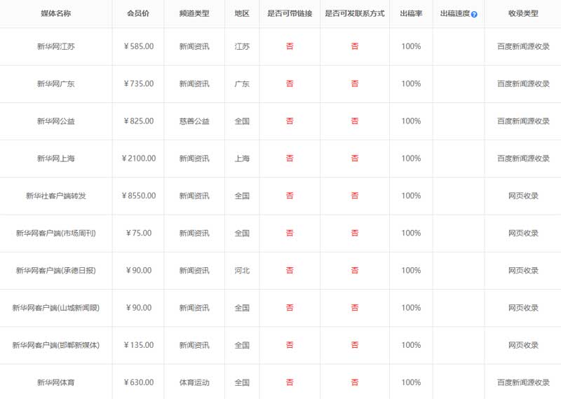Click the 河北 region cell
The height and width of the screenshot is (399, 561).
[242, 271]
